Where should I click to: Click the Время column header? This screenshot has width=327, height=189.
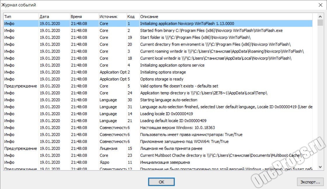click(x=84, y=17)
